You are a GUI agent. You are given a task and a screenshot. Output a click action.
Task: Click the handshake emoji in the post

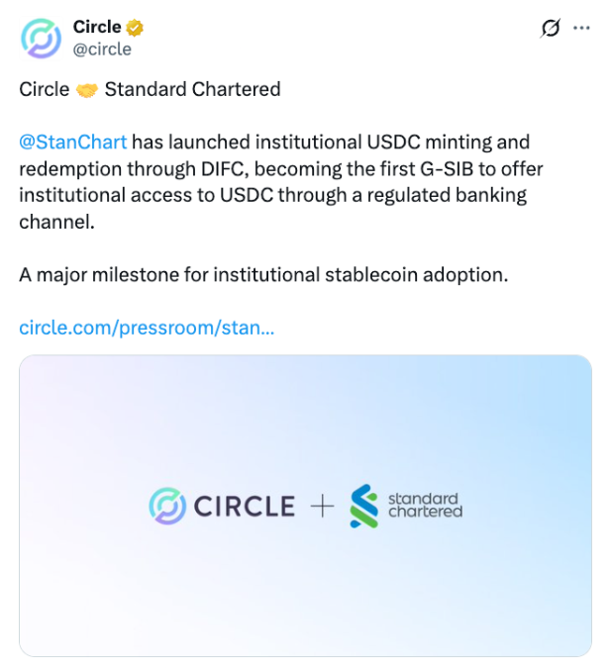(x=87, y=90)
